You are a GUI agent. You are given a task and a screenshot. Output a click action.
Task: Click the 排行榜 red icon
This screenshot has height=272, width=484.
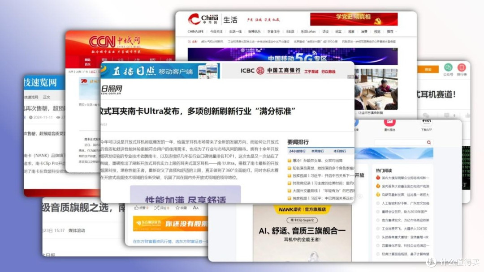tap(462, 68)
